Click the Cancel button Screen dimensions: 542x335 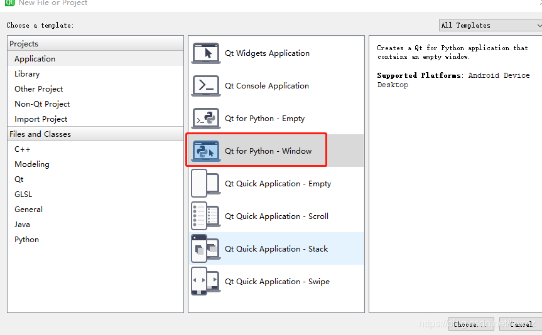[521, 324]
